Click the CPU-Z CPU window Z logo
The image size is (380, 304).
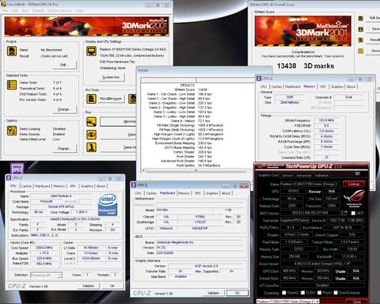[9, 178]
